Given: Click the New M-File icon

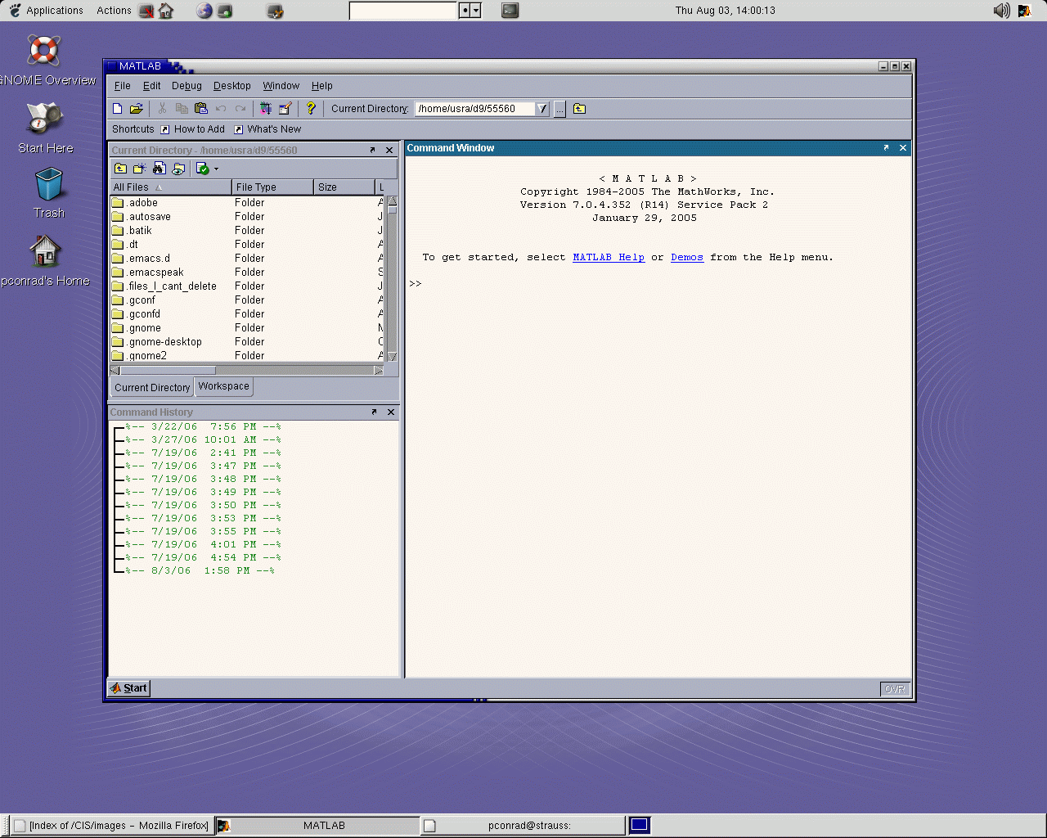Looking at the screenshot, I should [x=117, y=108].
